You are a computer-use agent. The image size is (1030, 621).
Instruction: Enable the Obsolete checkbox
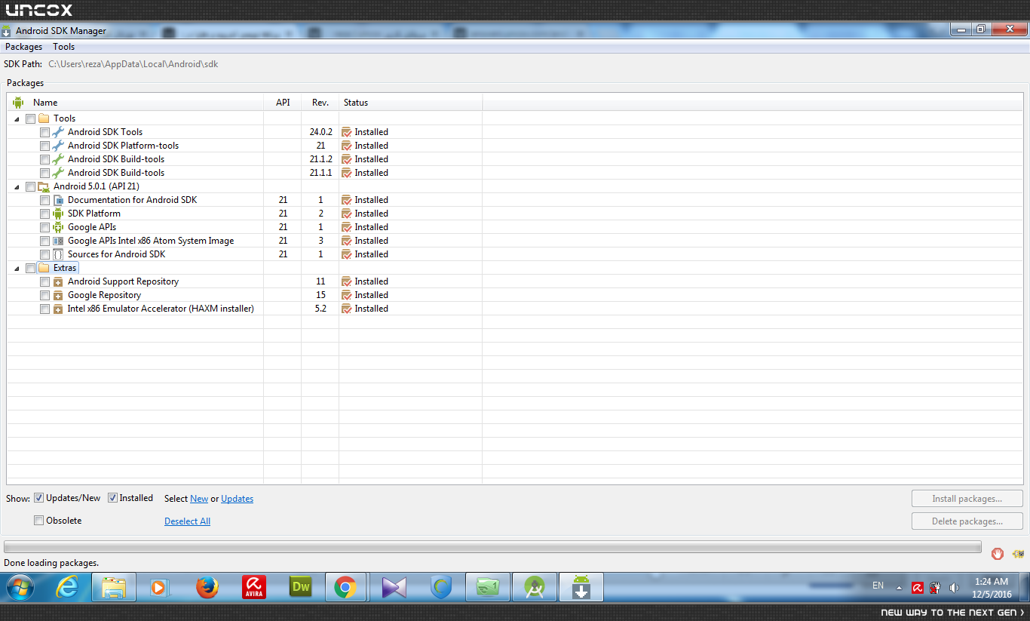[x=39, y=521]
